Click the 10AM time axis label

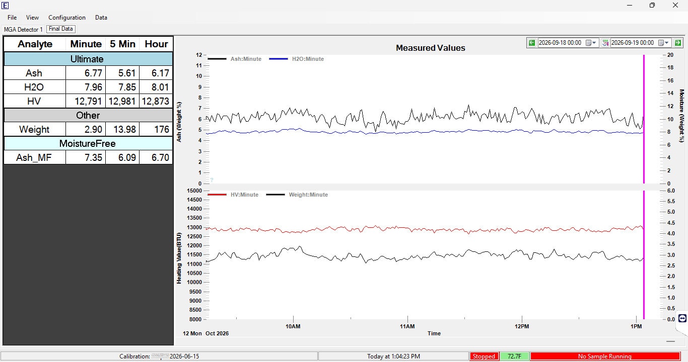pos(293,326)
